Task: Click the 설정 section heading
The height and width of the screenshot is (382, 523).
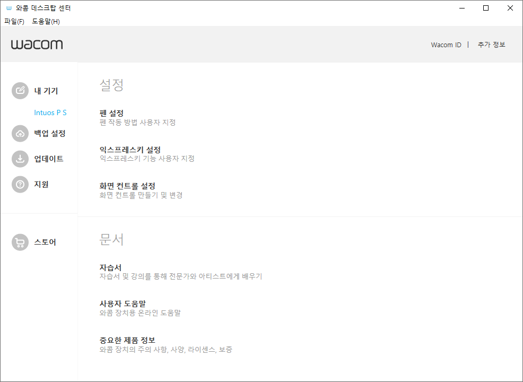Action: 111,85
